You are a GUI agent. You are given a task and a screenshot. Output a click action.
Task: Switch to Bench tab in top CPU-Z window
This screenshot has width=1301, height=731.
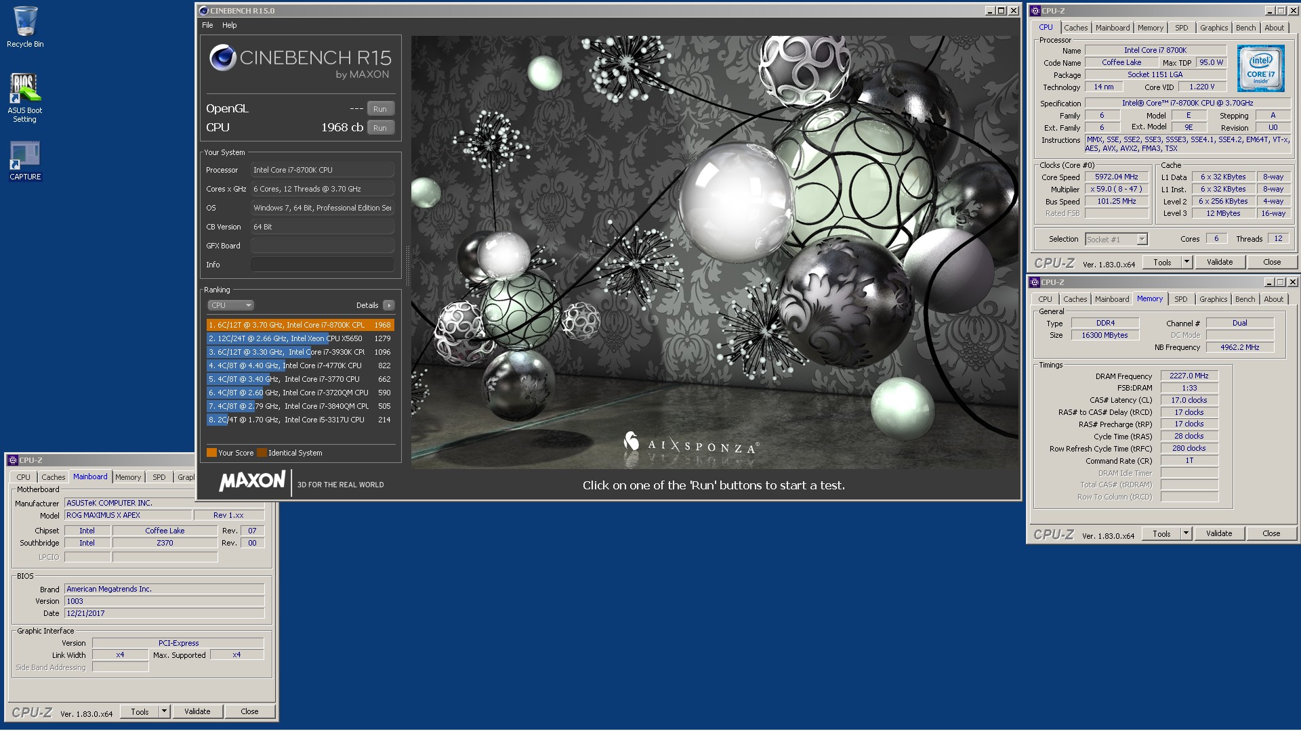1245,28
